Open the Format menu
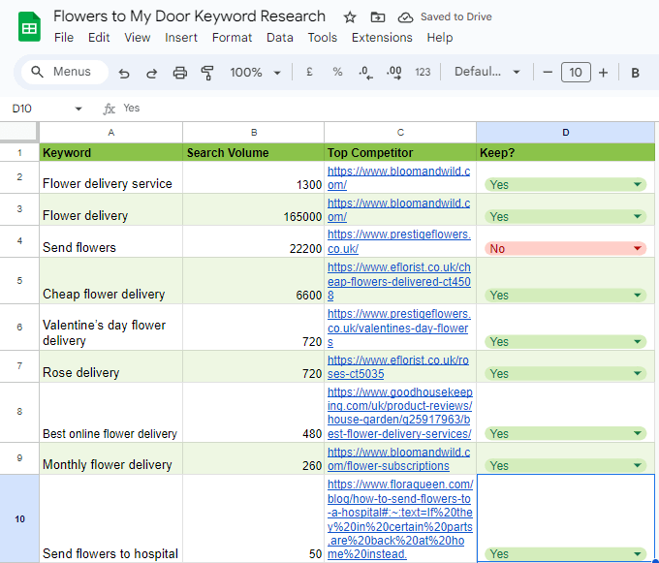The height and width of the screenshot is (563, 659). click(x=232, y=38)
